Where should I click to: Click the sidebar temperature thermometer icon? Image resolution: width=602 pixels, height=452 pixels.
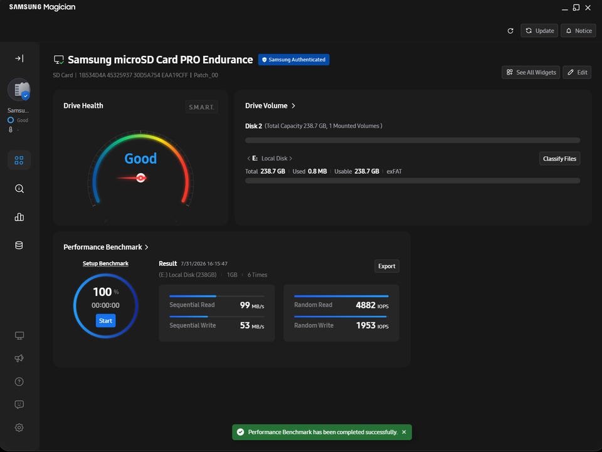11,130
